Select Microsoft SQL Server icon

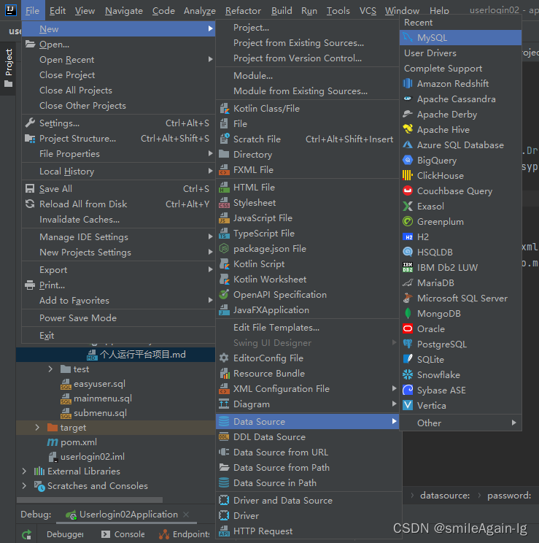pyautogui.click(x=408, y=298)
